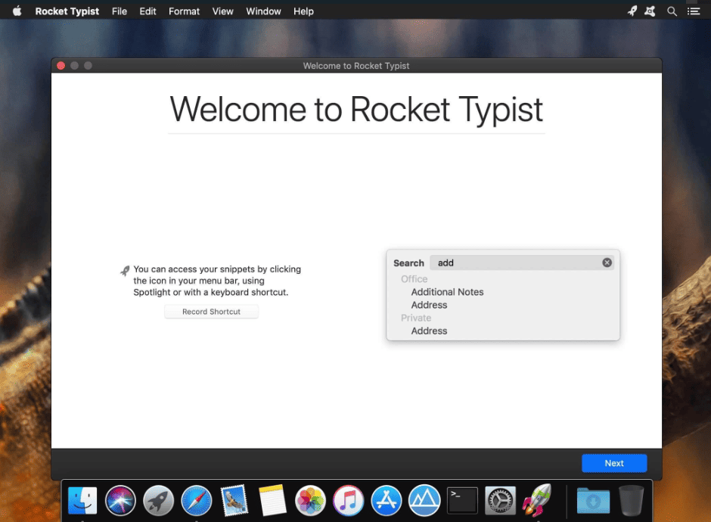The width and height of the screenshot is (711, 522).
Task: Click the Record Shortcut button
Action: (x=211, y=312)
